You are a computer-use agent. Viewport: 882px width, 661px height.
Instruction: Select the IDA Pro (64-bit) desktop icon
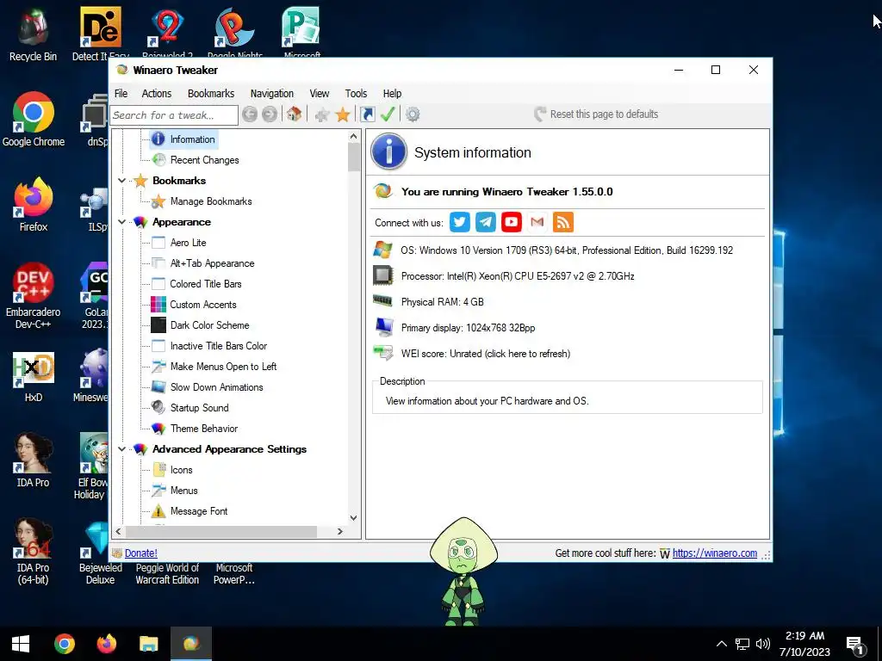[34, 551]
